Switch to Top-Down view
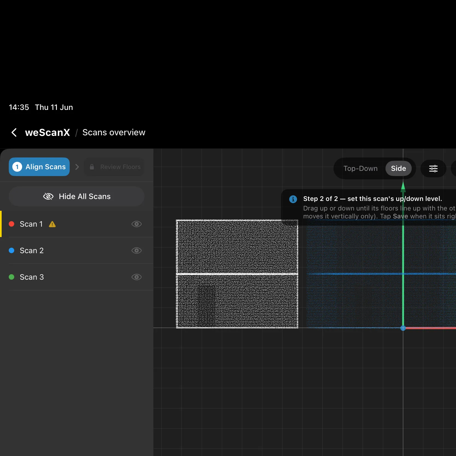 [360, 168]
